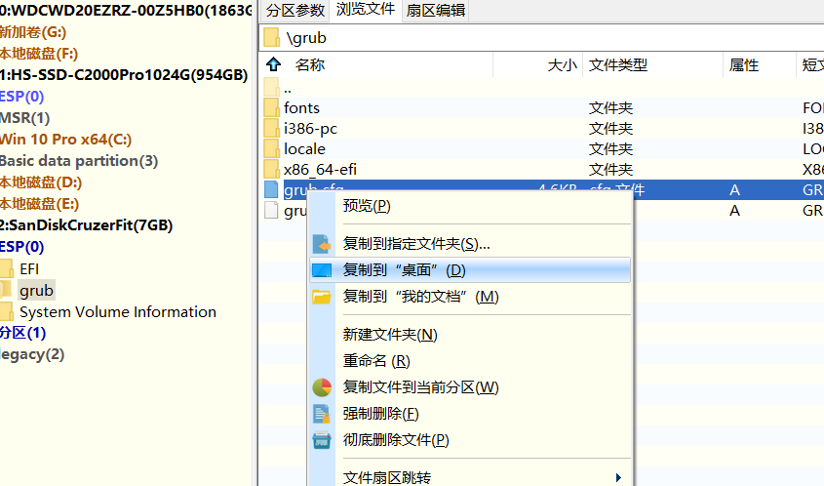The height and width of the screenshot is (486, 824).
Task: Click the up-arrow parent folder icon
Action: pos(273,64)
